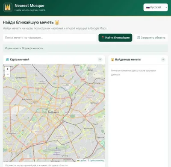
Task: Open the Русский language dropdown
Action: (156, 7)
